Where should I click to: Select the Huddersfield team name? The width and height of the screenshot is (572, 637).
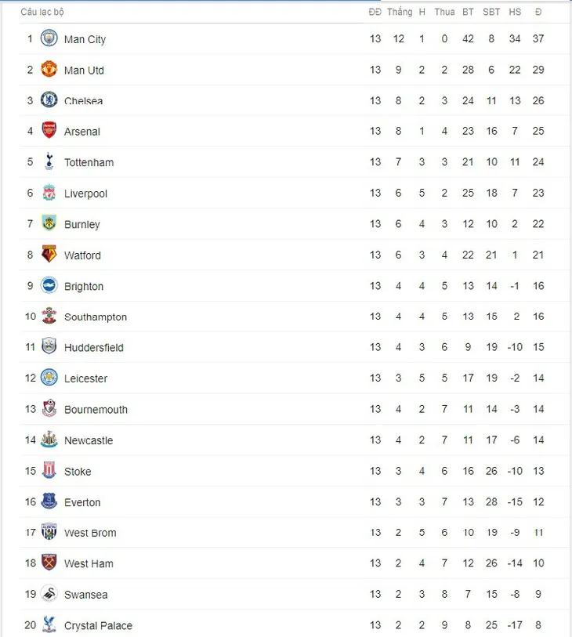coord(94,348)
